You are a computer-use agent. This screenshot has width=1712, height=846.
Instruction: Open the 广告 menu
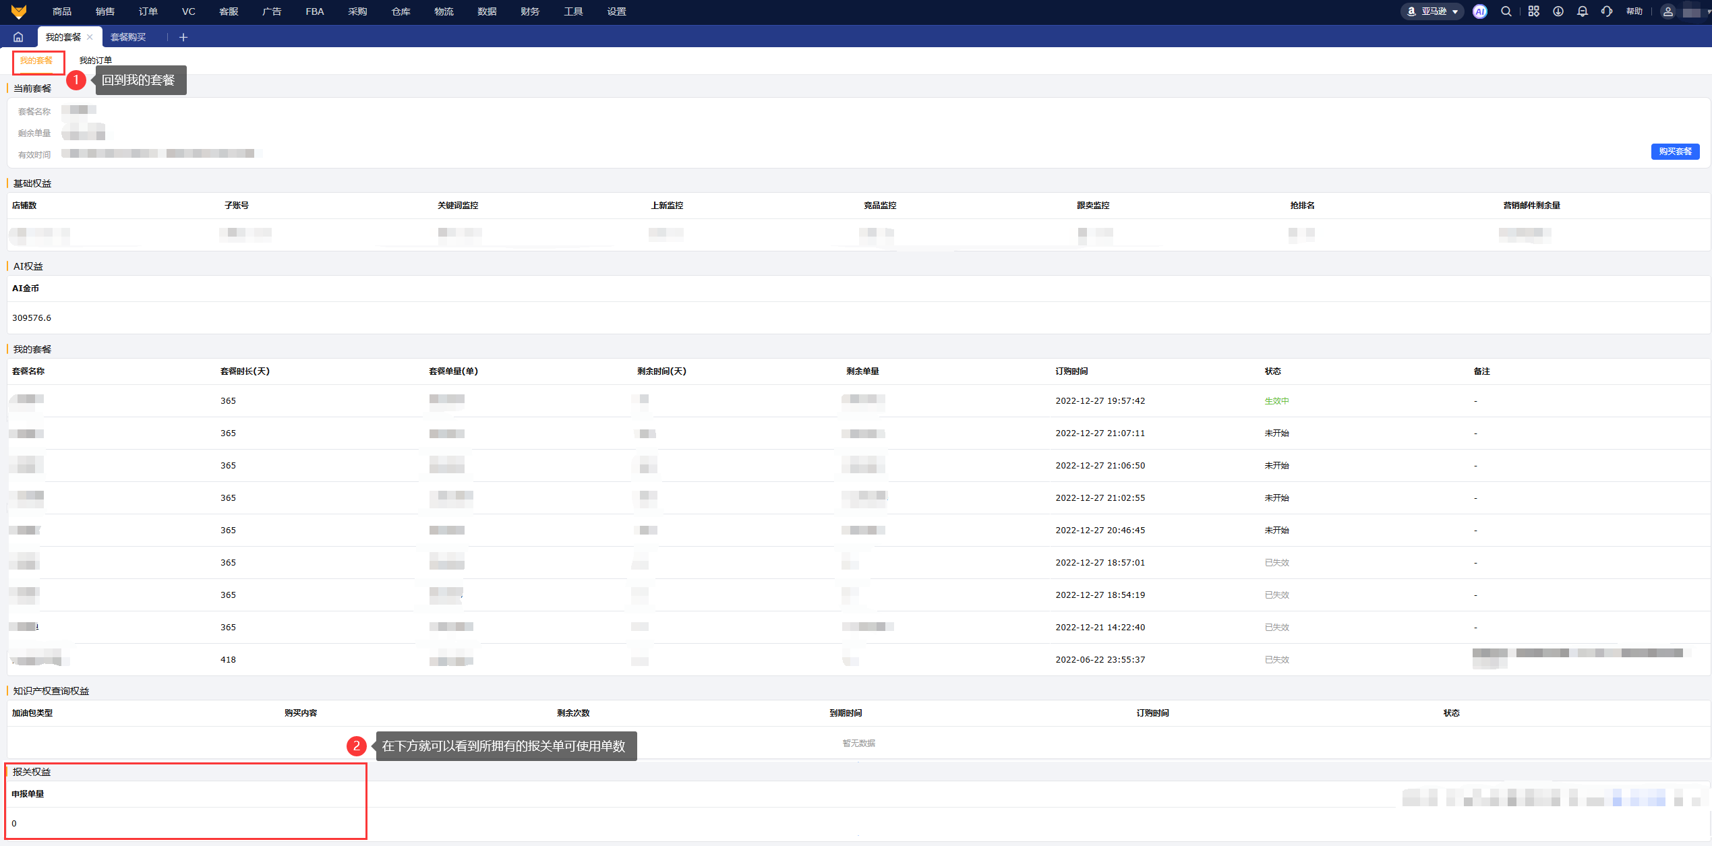point(272,11)
